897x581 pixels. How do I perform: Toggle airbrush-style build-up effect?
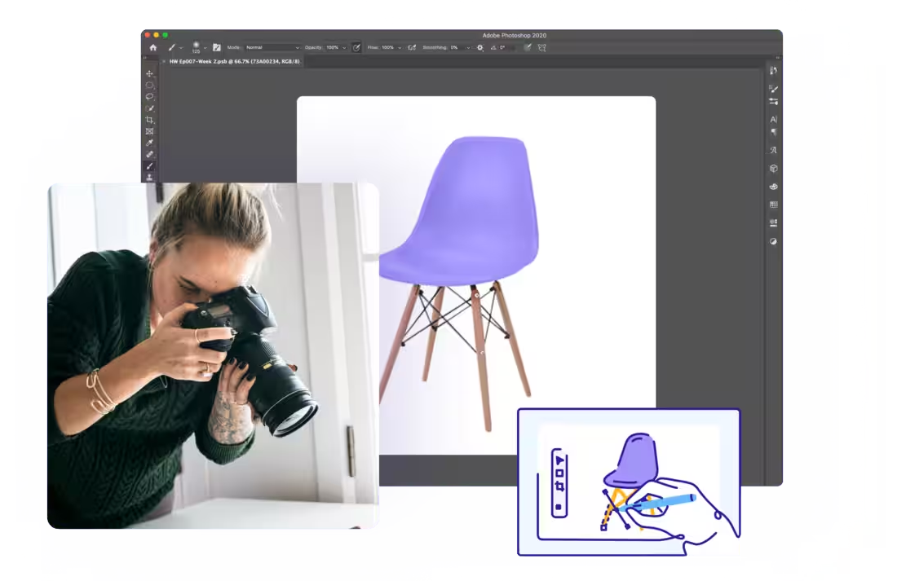tap(412, 47)
